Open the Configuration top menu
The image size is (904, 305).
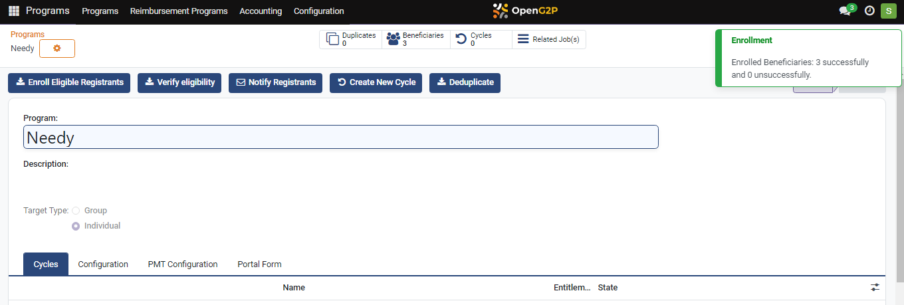coord(318,11)
